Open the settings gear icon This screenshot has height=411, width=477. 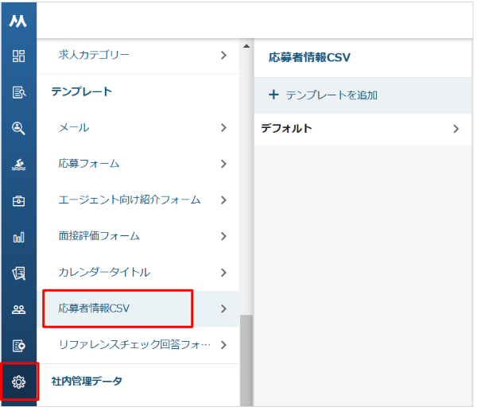tap(18, 382)
